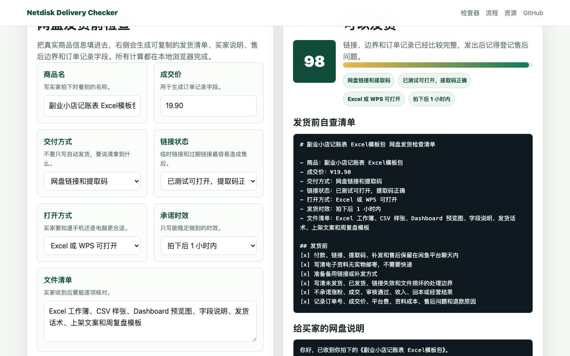
Task: Click the checklist item about 闲鱼平台聊天内
Action: tap(379, 255)
